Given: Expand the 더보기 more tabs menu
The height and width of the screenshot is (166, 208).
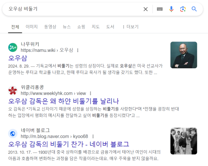Looking at the screenshot, I should [130, 27].
